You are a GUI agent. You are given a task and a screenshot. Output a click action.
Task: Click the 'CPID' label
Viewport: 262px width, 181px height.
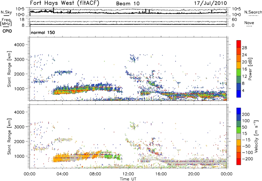7,31
